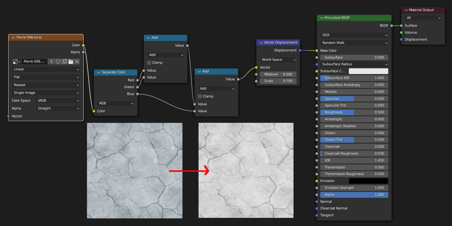
Task: Open the GGX distribution dropdown
Action: tap(354, 35)
